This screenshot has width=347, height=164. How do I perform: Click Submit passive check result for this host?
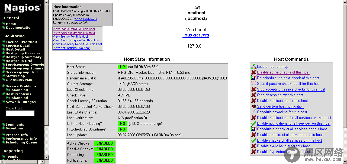[x=289, y=84]
